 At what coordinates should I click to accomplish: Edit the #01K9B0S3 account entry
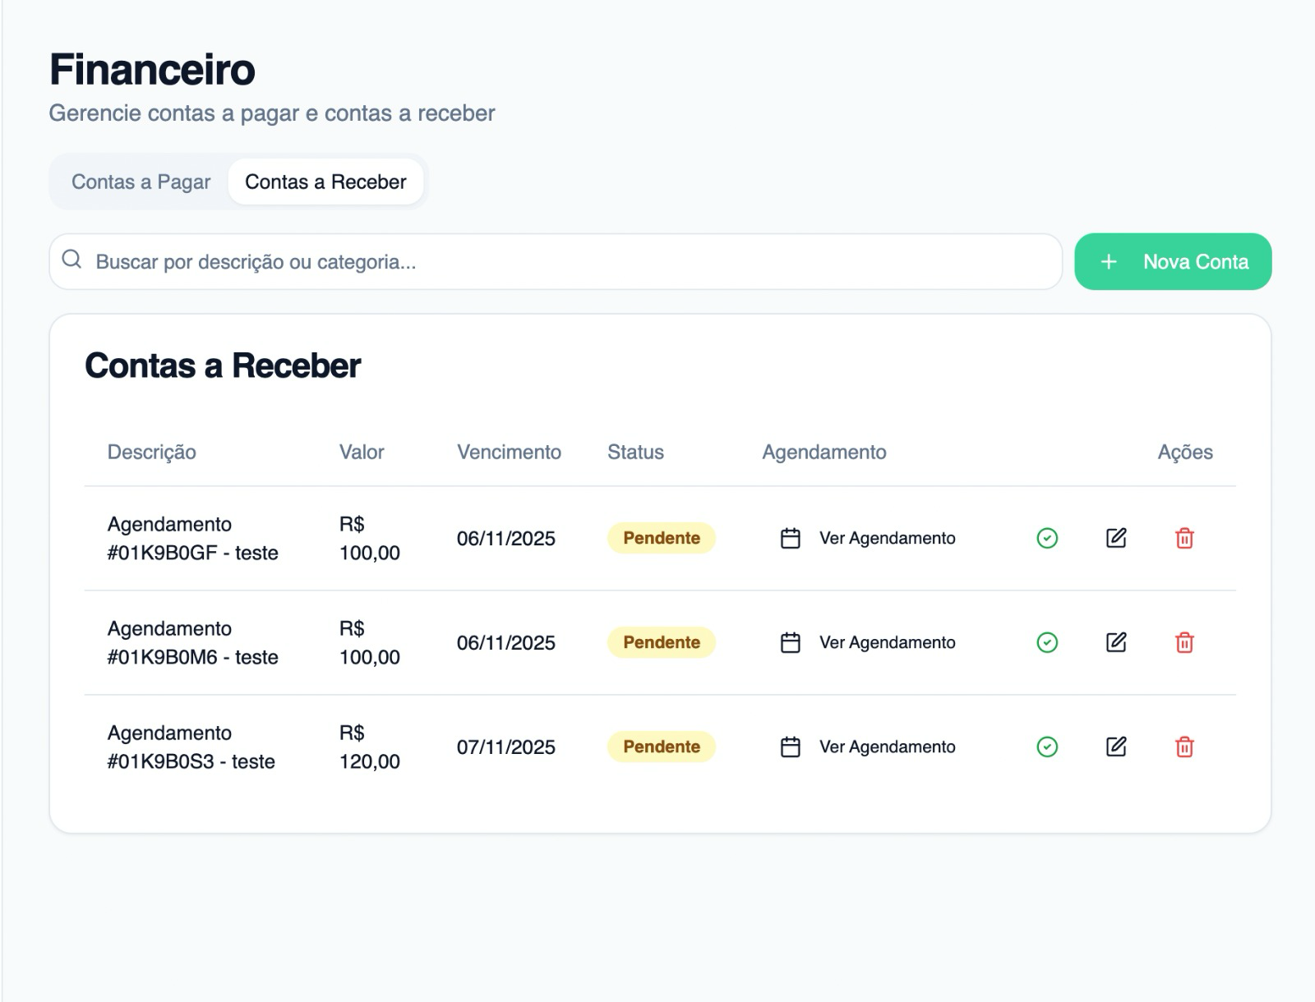coord(1115,747)
